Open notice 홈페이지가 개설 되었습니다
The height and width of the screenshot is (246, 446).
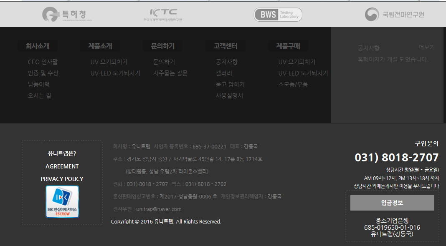tap(393, 60)
